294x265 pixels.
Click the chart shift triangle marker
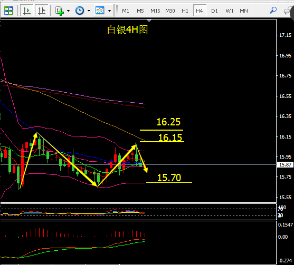point(149,21)
